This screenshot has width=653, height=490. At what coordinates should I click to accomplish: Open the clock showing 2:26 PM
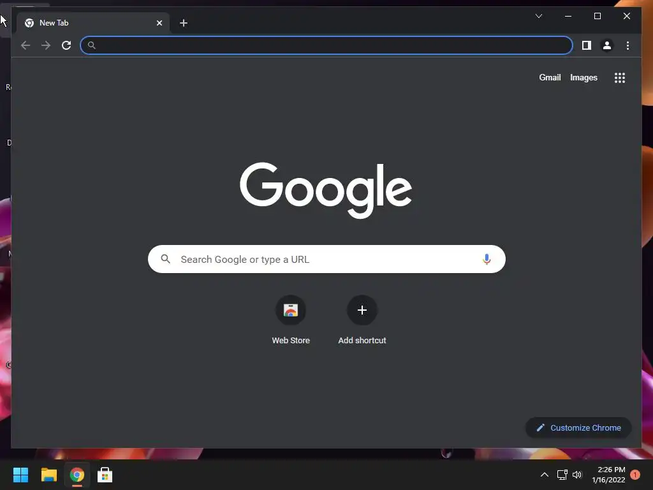point(608,475)
